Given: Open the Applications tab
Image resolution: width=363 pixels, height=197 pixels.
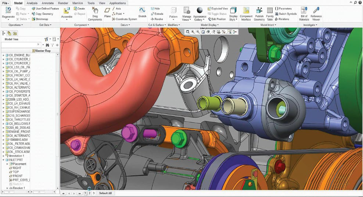Looking at the screenshot, I should [118, 3].
